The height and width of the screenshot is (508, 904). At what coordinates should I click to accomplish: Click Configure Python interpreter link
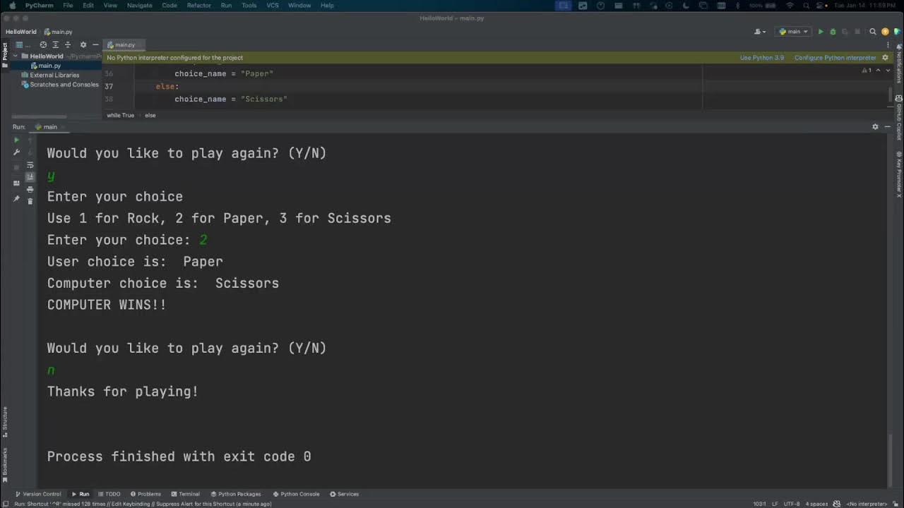pos(835,58)
